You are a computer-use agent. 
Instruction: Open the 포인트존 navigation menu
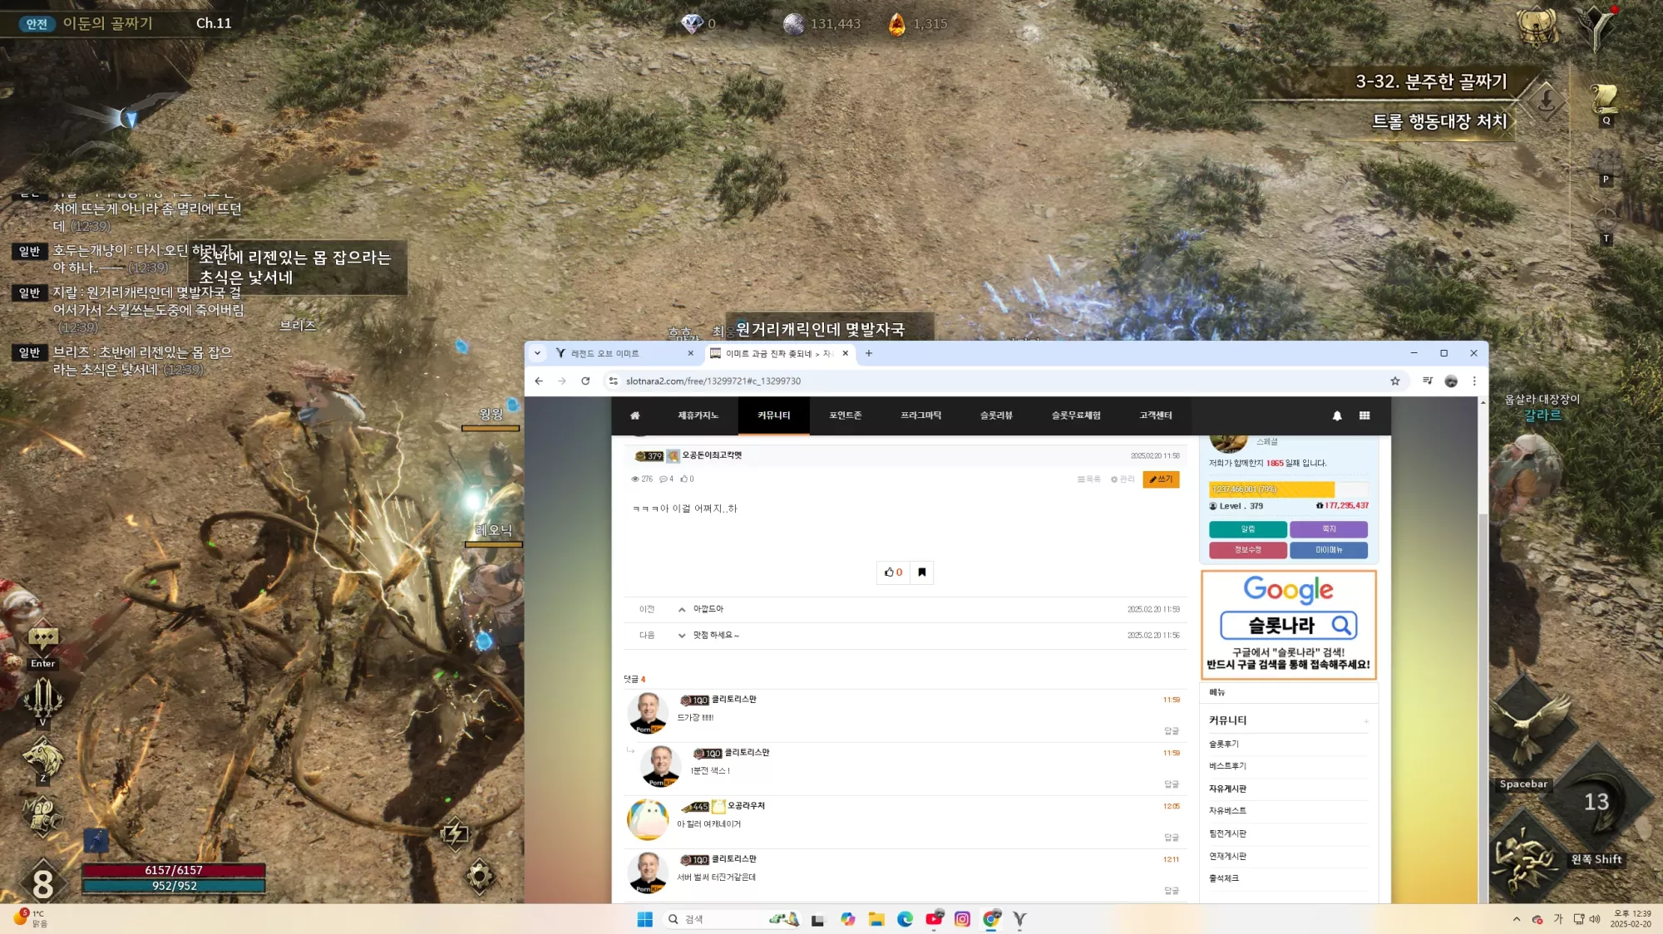pos(845,415)
